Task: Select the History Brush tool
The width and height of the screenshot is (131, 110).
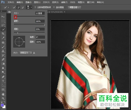Action: coord(3,55)
